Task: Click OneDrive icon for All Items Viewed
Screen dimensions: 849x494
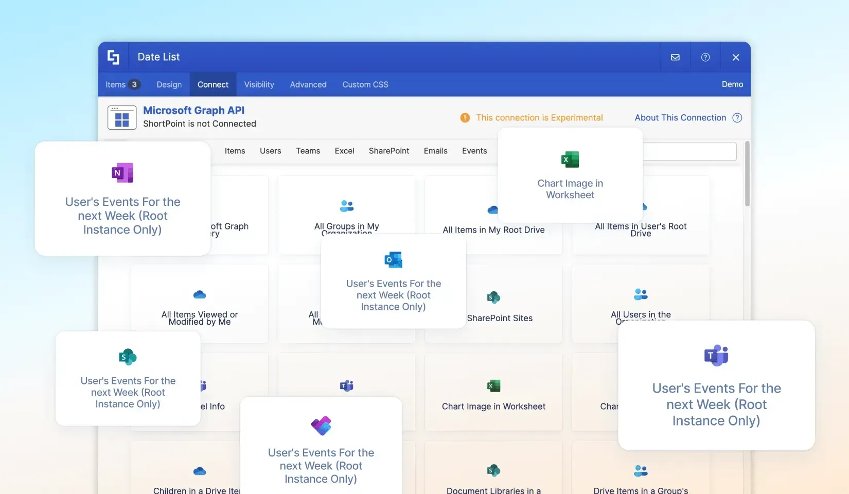Action: coord(200,294)
